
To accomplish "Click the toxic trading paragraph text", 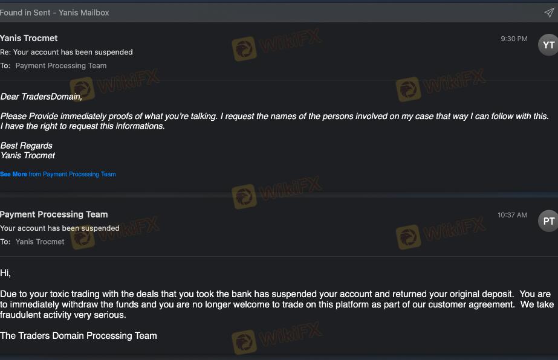I will tap(277, 304).
